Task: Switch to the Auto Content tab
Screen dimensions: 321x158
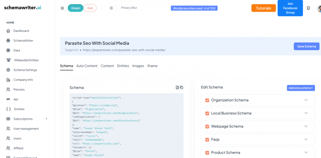Action: click(87, 66)
